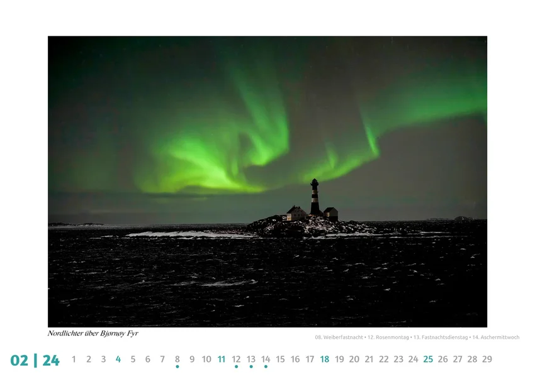Click the holiday dot under day 14
Viewport: 535px width, 377px height.
(x=266, y=367)
